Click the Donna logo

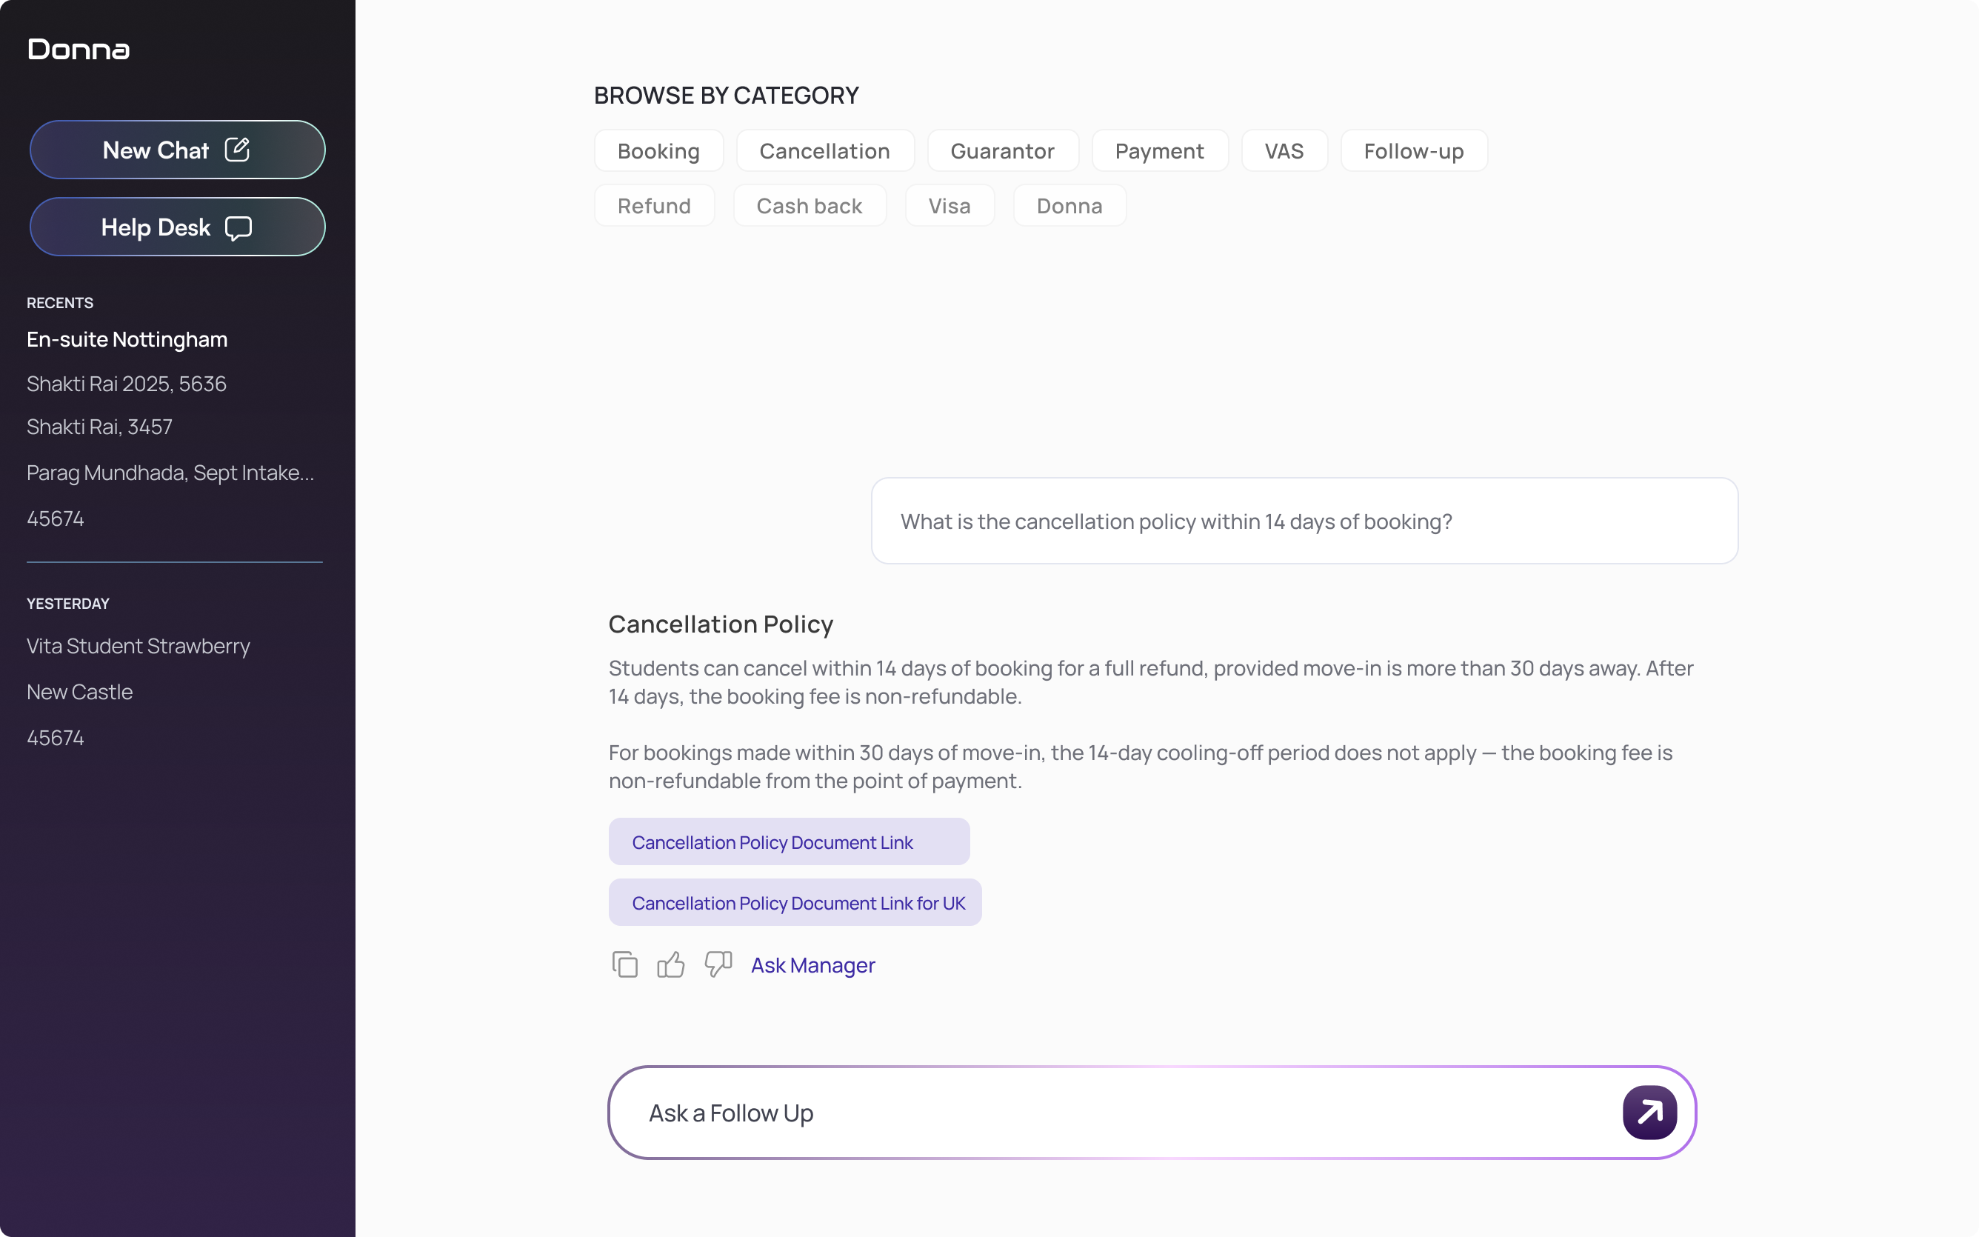[x=79, y=50]
